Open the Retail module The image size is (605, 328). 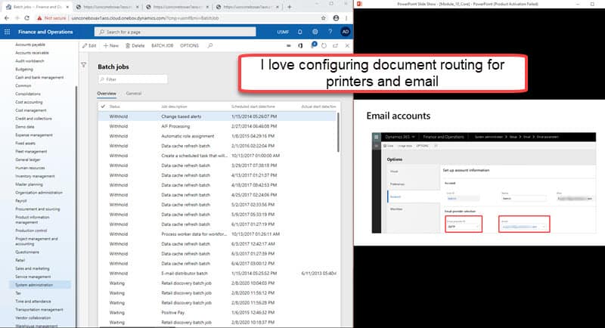click(20, 260)
